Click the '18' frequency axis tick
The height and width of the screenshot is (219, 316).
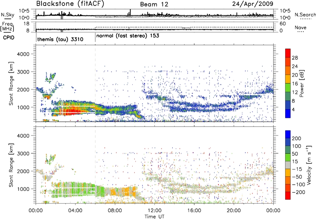click(26, 24)
